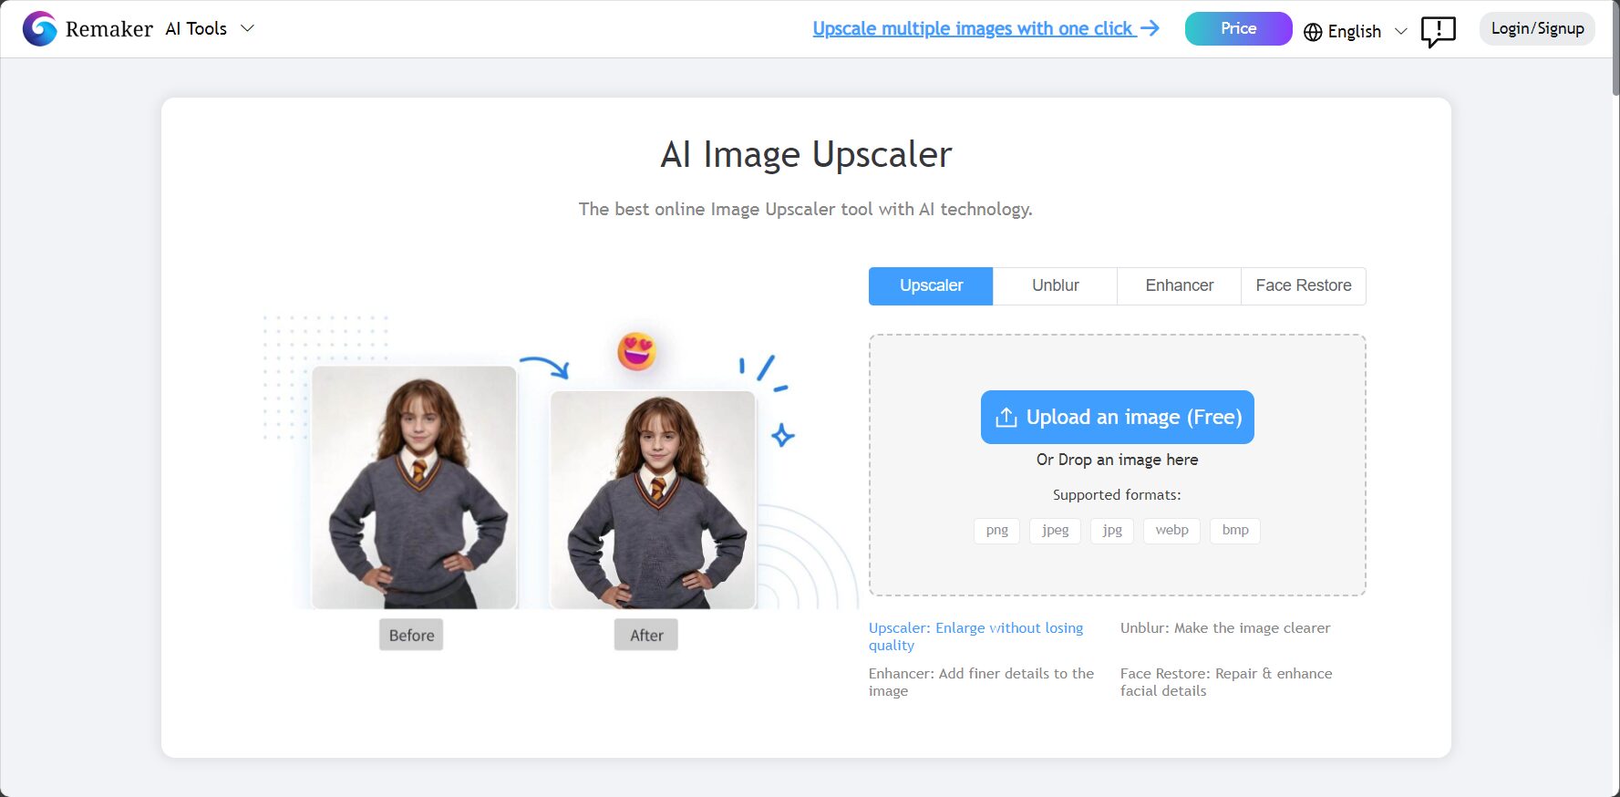Image resolution: width=1620 pixels, height=797 pixels.
Task: Click 'Face Restore: Repair & enhance' description
Action: point(1226,682)
